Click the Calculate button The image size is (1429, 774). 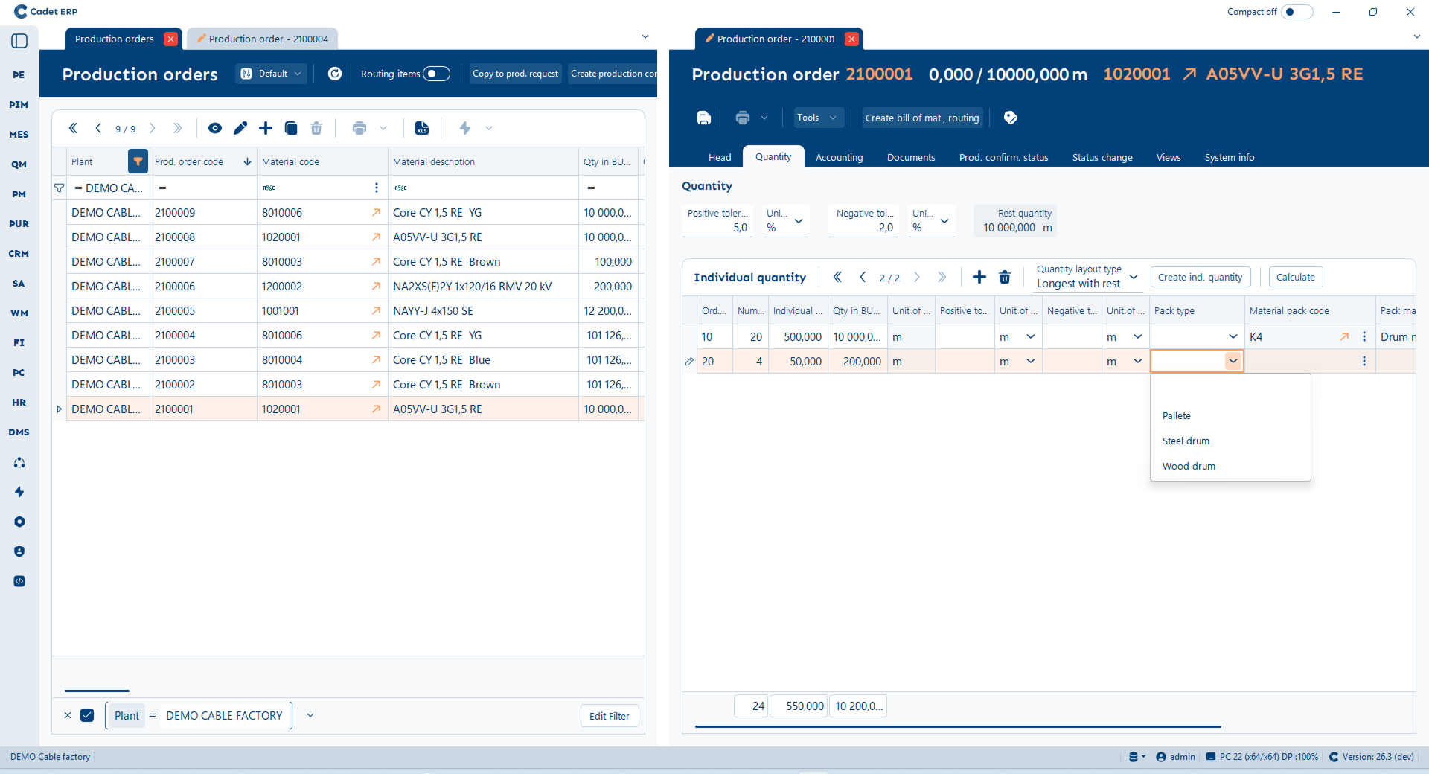1295,277
